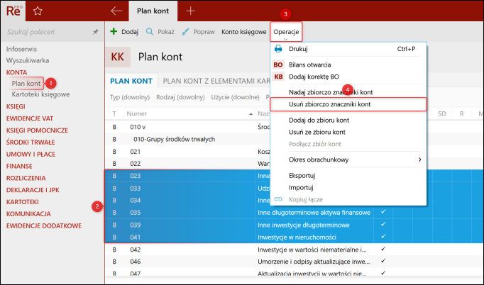Switch to the PLAN KONT tab
The image size is (484, 285).
pos(131,81)
